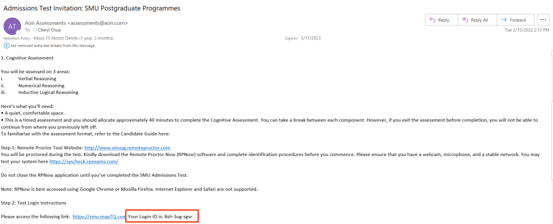Click the AT sender avatar

tap(12, 26)
